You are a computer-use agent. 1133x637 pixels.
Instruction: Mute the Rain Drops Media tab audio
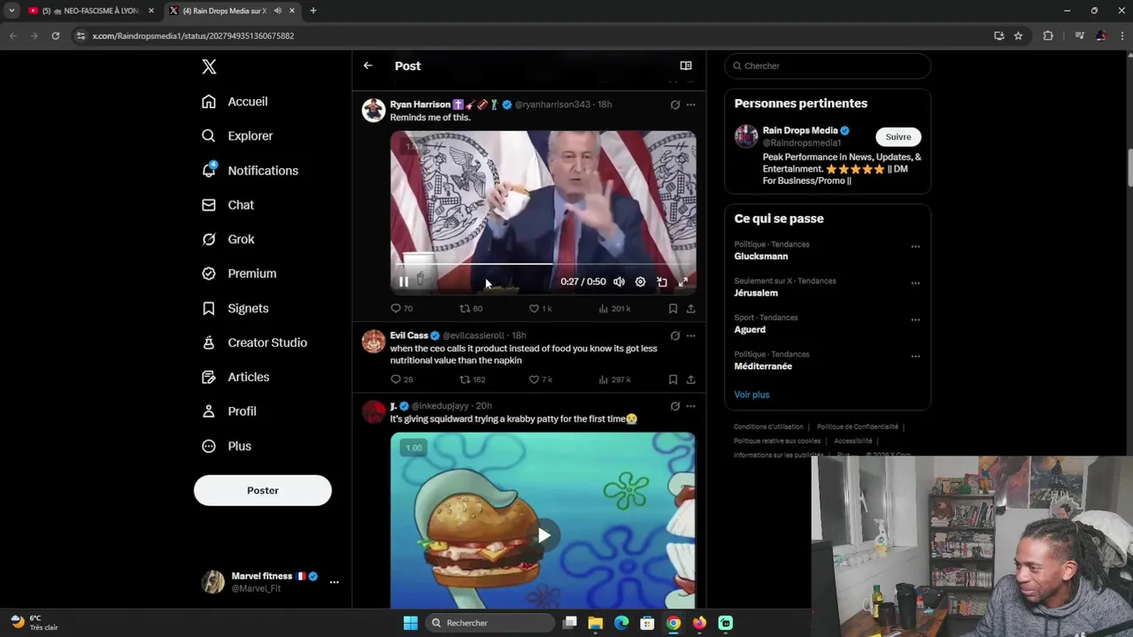coord(278,11)
